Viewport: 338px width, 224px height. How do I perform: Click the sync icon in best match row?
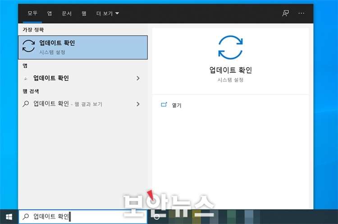click(28, 46)
